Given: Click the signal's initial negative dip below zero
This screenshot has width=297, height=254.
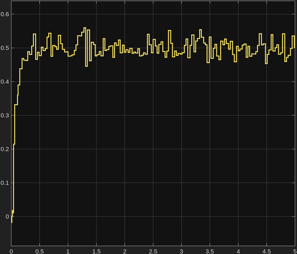Looking at the screenshot, I should (12, 221).
